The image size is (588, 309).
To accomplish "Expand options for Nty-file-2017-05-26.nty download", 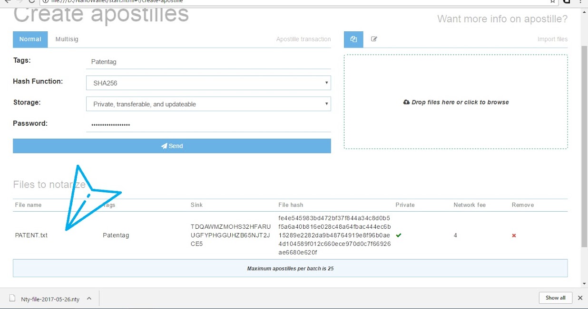I will point(88,299).
